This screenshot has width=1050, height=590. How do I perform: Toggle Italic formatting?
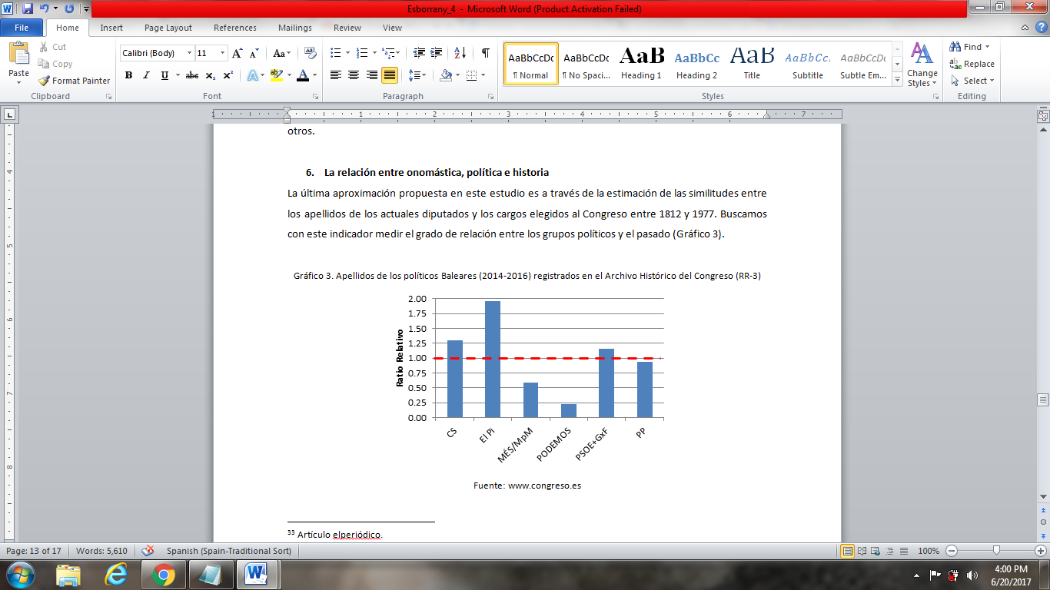(x=146, y=75)
